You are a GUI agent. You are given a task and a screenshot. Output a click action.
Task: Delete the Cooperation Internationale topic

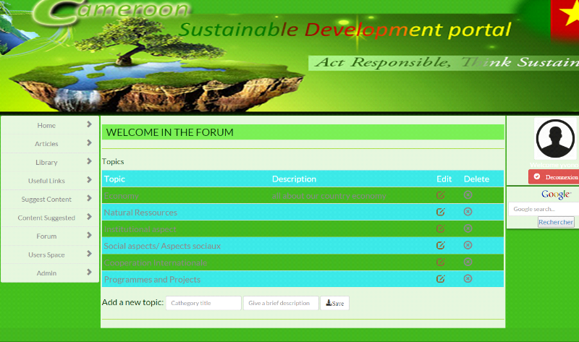click(x=468, y=262)
